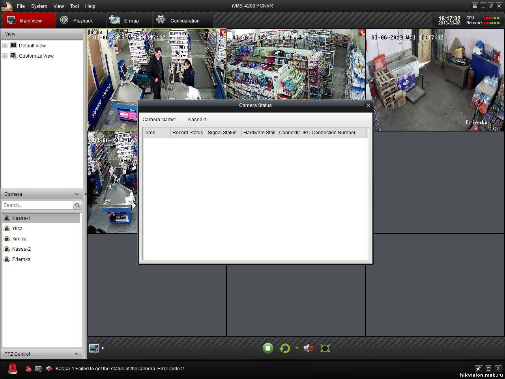Stop all live view with the green stop button
This screenshot has height=379, width=505.
point(268,348)
